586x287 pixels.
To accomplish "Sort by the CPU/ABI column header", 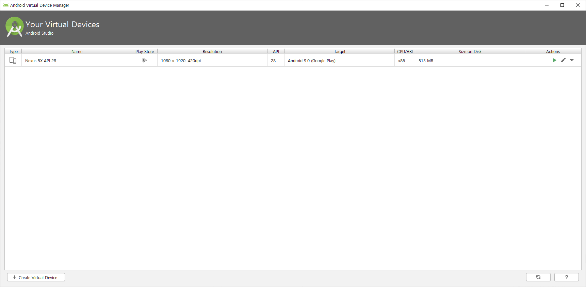I will [405, 51].
